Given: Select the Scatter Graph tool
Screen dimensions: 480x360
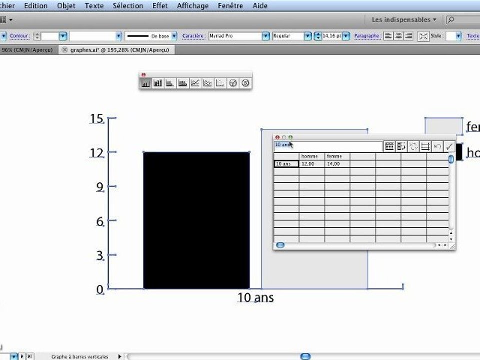Looking at the screenshot, I should (x=220, y=83).
